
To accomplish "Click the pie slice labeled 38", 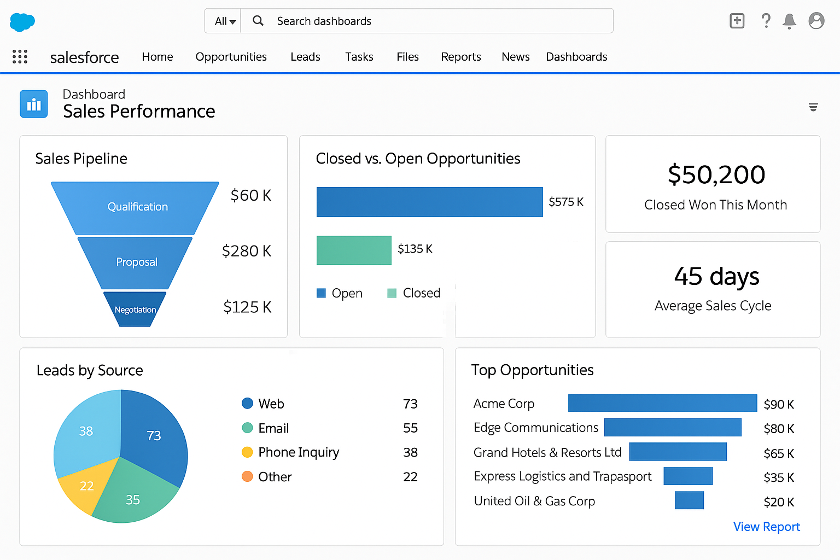I will tap(87, 431).
